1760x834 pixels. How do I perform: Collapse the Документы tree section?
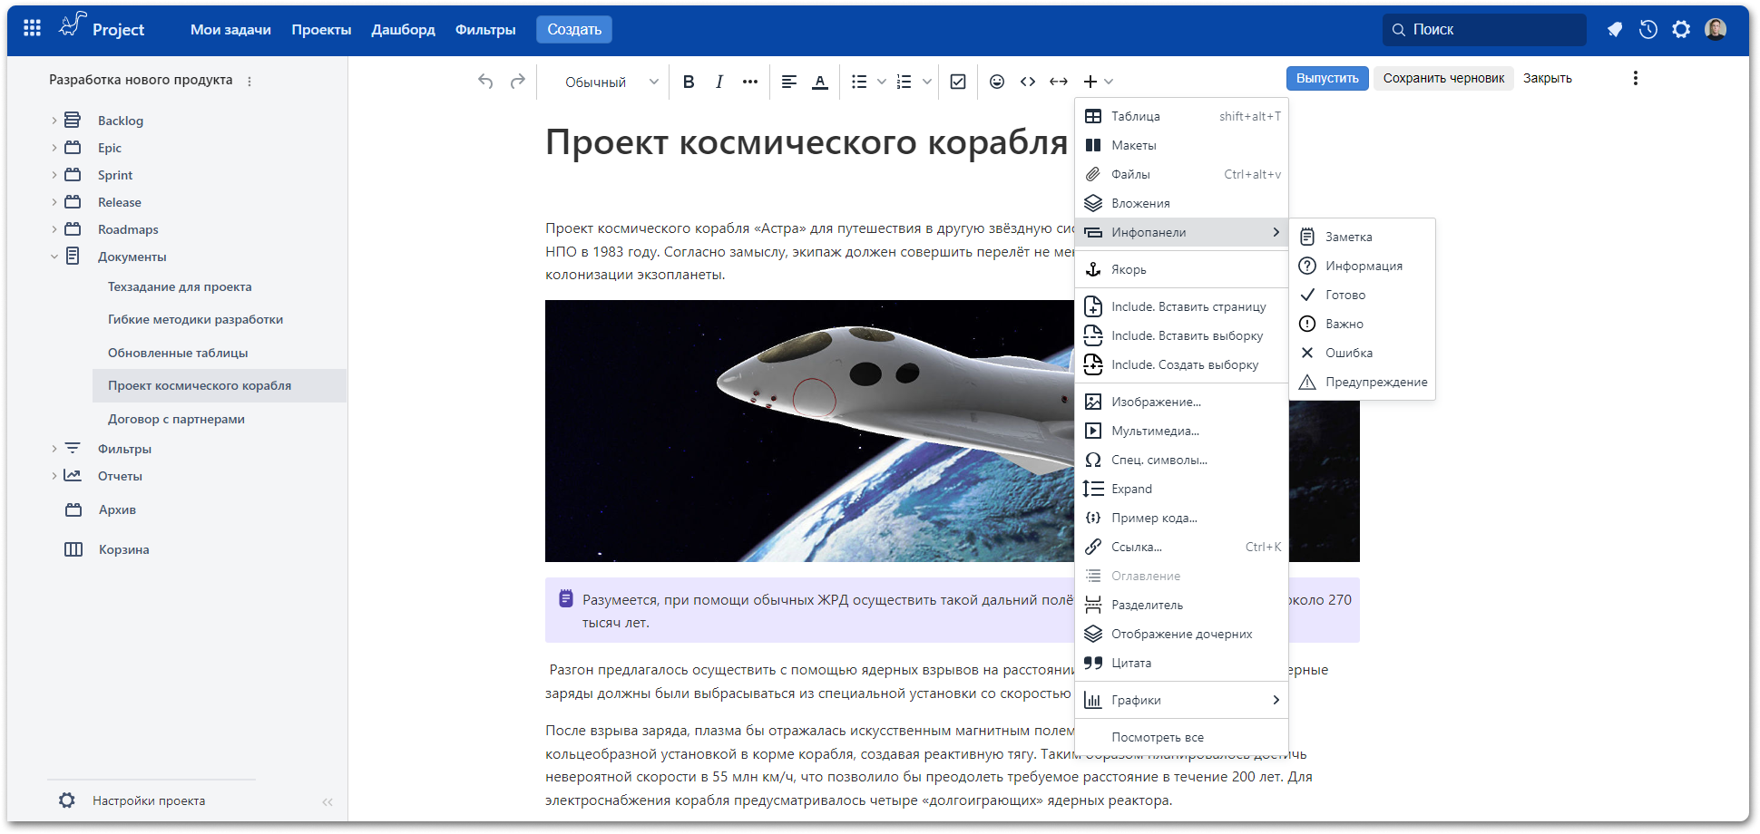pos(54,257)
